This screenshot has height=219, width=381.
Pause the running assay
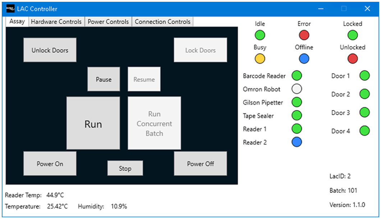pyautogui.click(x=104, y=79)
